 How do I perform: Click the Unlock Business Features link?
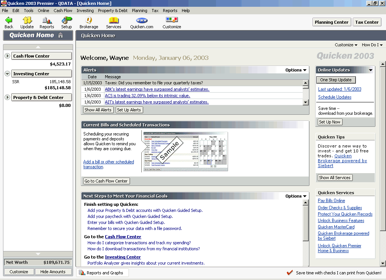pyautogui.click(x=341, y=221)
